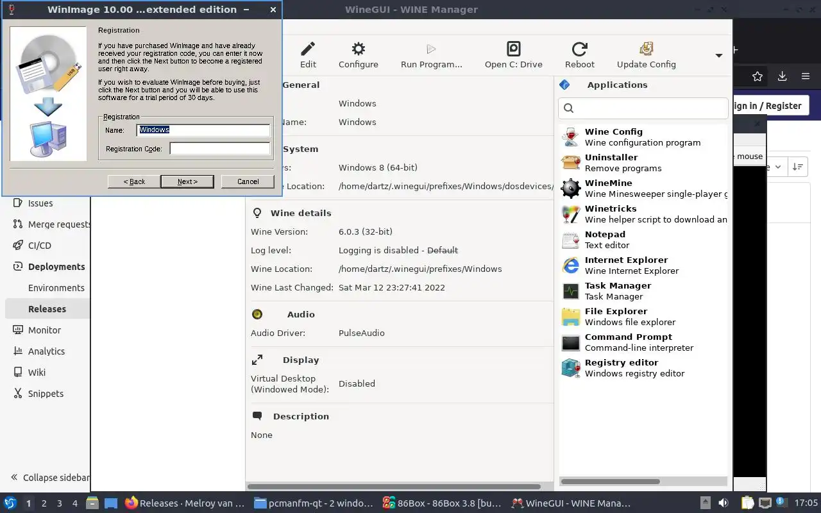Click the Run Program play icon
Image resolution: width=821 pixels, height=513 pixels.
coord(431,49)
